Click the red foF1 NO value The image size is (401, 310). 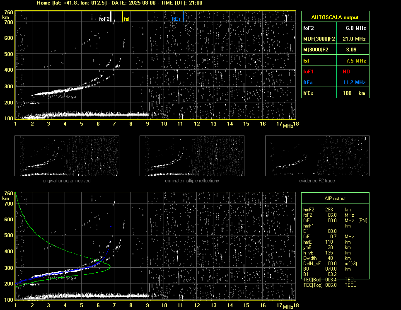346,72
